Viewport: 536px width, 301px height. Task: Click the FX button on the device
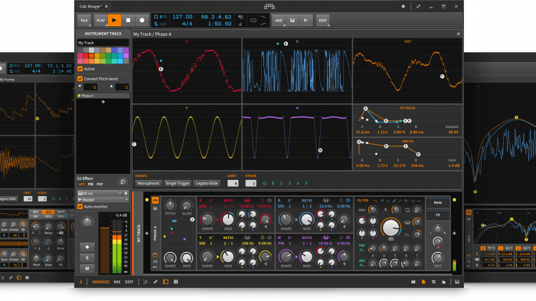[x=438, y=215]
